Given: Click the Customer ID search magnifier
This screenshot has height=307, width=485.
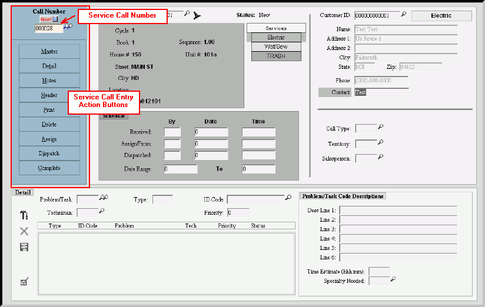Looking at the screenshot, I should [x=404, y=15].
